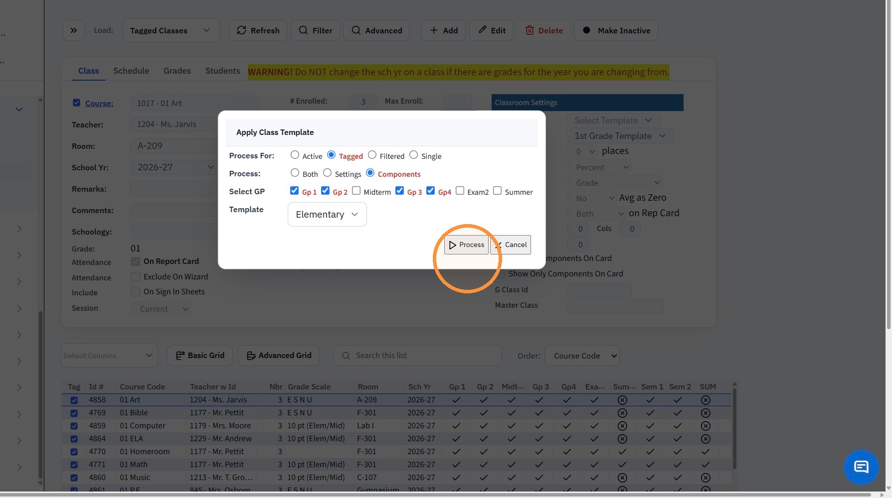
Task: Open the Default Columns dropdown
Action: pos(109,356)
